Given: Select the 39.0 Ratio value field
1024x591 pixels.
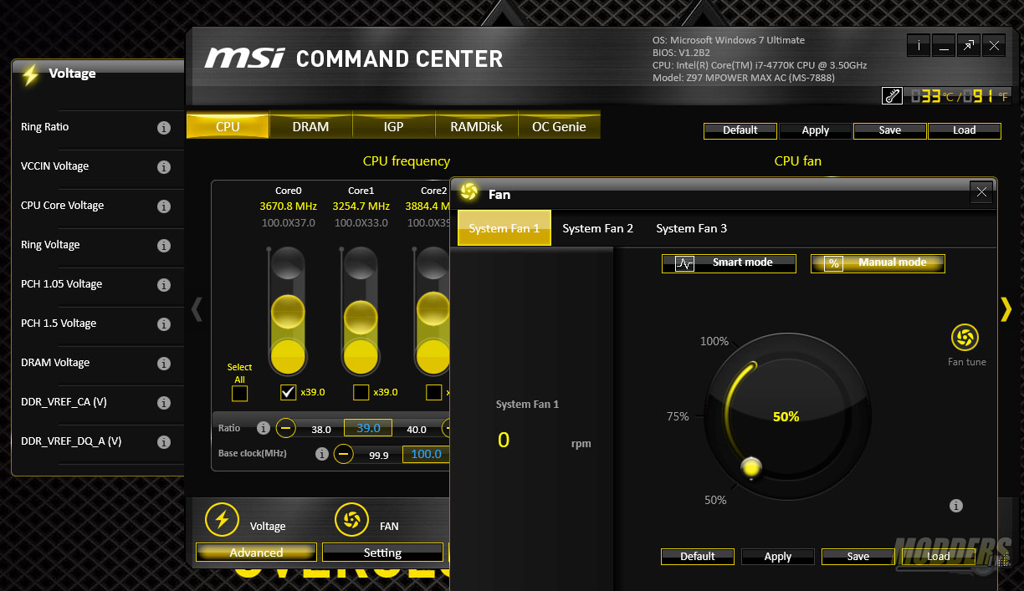Looking at the screenshot, I should (368, 428).
